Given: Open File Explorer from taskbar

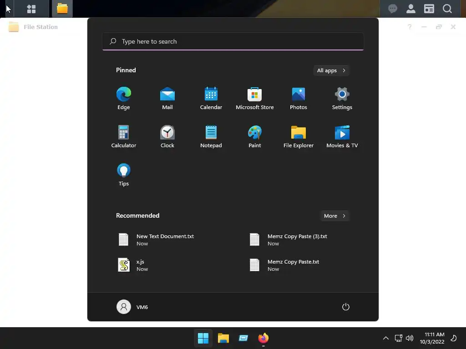Looking at the screenshot, I should 223,338.
